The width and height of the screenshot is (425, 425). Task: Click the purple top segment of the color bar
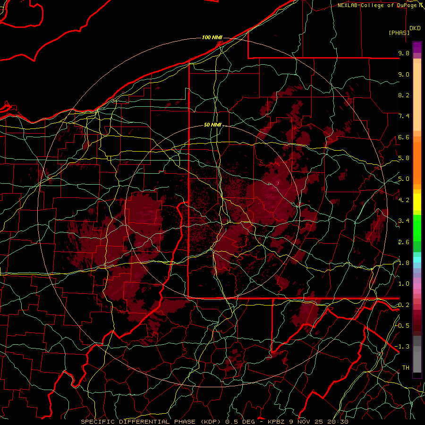pos(417,47)
